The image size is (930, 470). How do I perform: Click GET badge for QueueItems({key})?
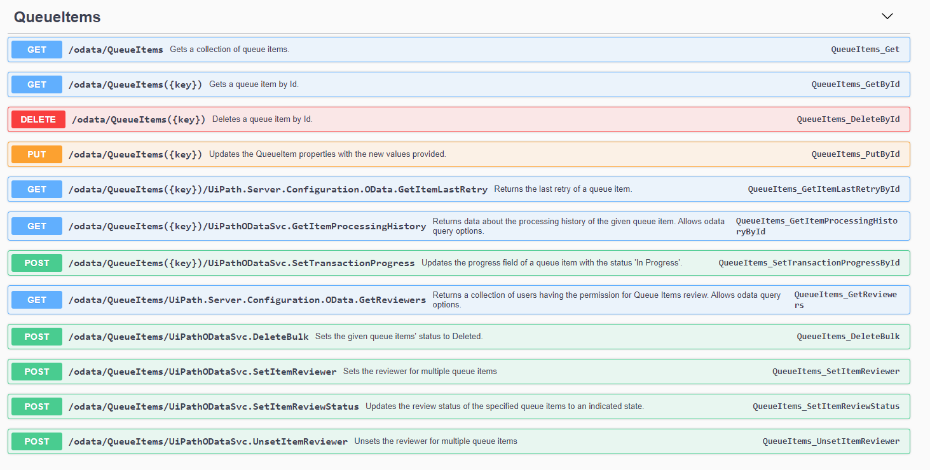coord(37,84)
